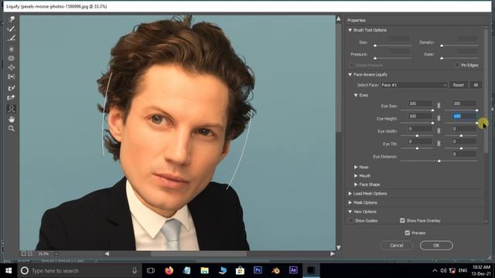
Task: Click canvas scroll-right arrow
Action: tap(333, 254)
